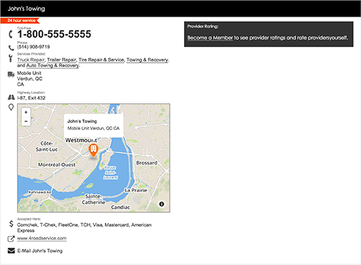Image resolution: width=361 pixels, height=265 pixels.
Task: Visit www.4roadservice.com website link
Action: click(42, 238)
